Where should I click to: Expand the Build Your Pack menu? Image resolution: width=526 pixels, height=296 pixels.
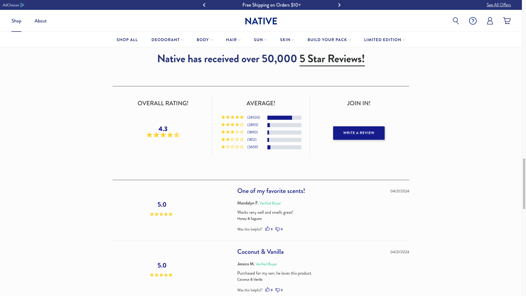(329, 40)
